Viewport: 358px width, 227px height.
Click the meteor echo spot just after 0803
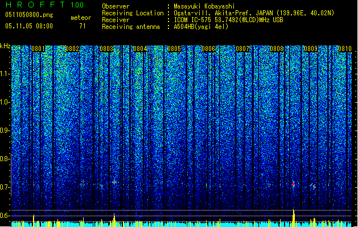114,182
